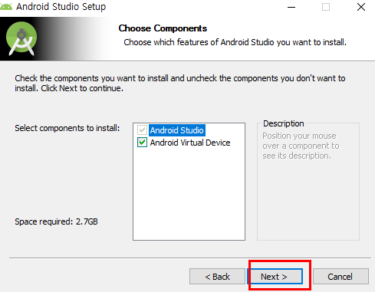Select the Android Studio component row
375x292 pixels.
point(177,130)
